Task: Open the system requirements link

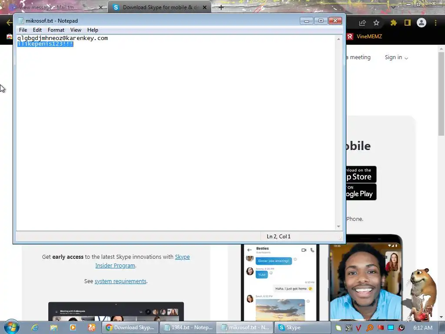Action: click(x=121, y=281)
